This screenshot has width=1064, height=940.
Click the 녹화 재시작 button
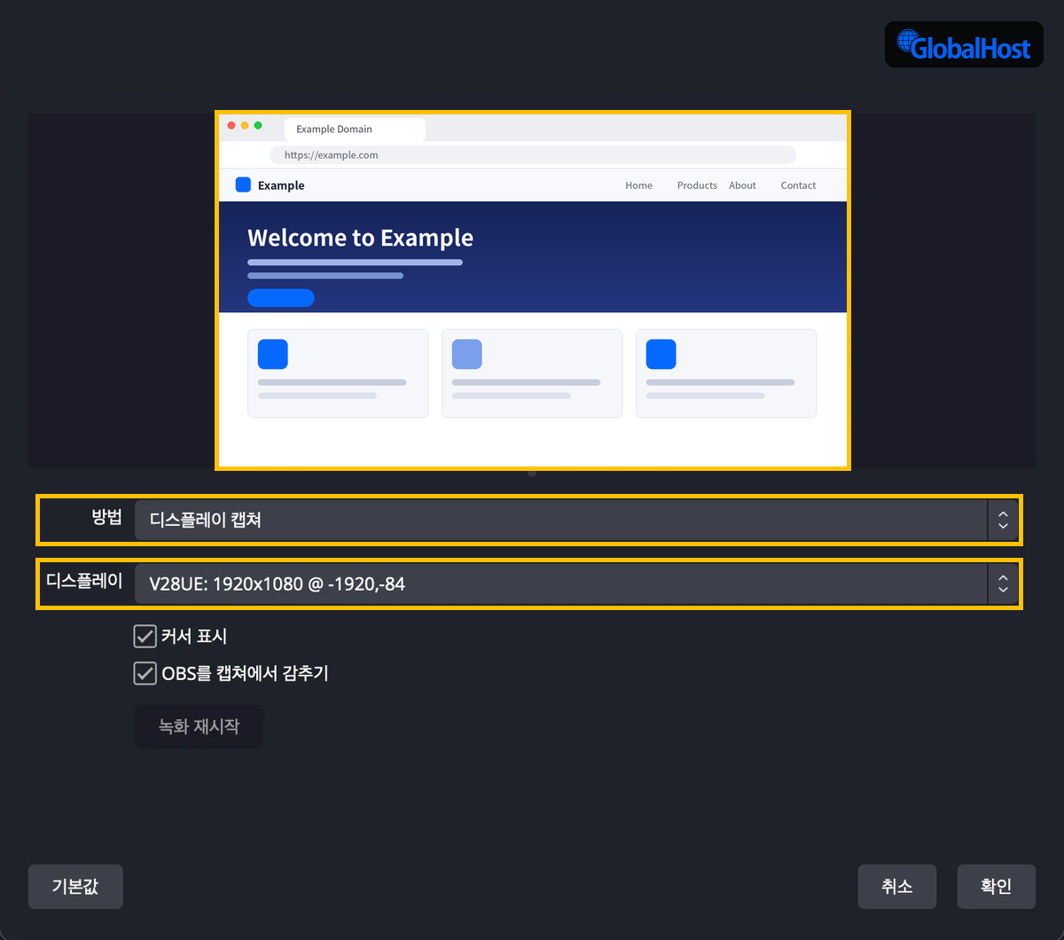(x=199, y=726)
